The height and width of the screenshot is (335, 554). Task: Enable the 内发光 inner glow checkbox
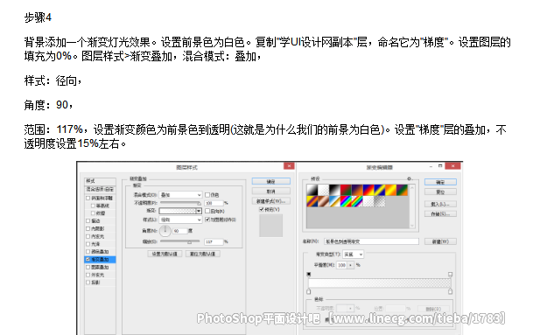88,236
